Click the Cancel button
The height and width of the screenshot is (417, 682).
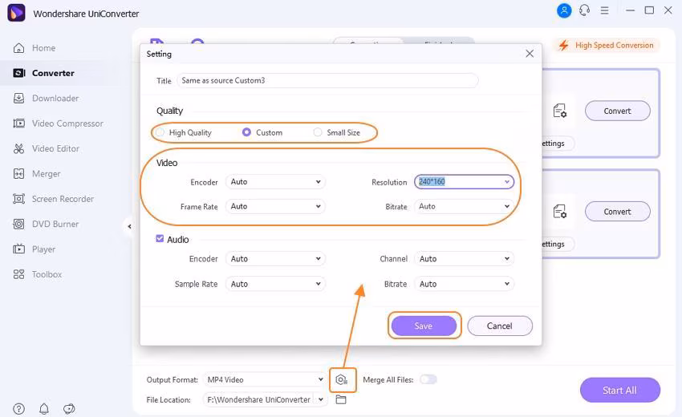500,326
